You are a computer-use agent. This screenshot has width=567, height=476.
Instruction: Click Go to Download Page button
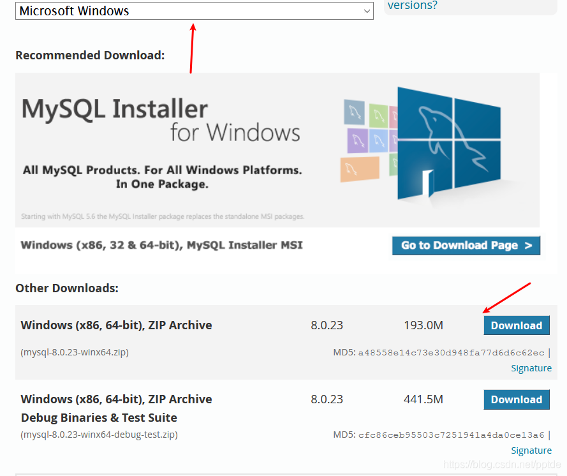[466, 245]
